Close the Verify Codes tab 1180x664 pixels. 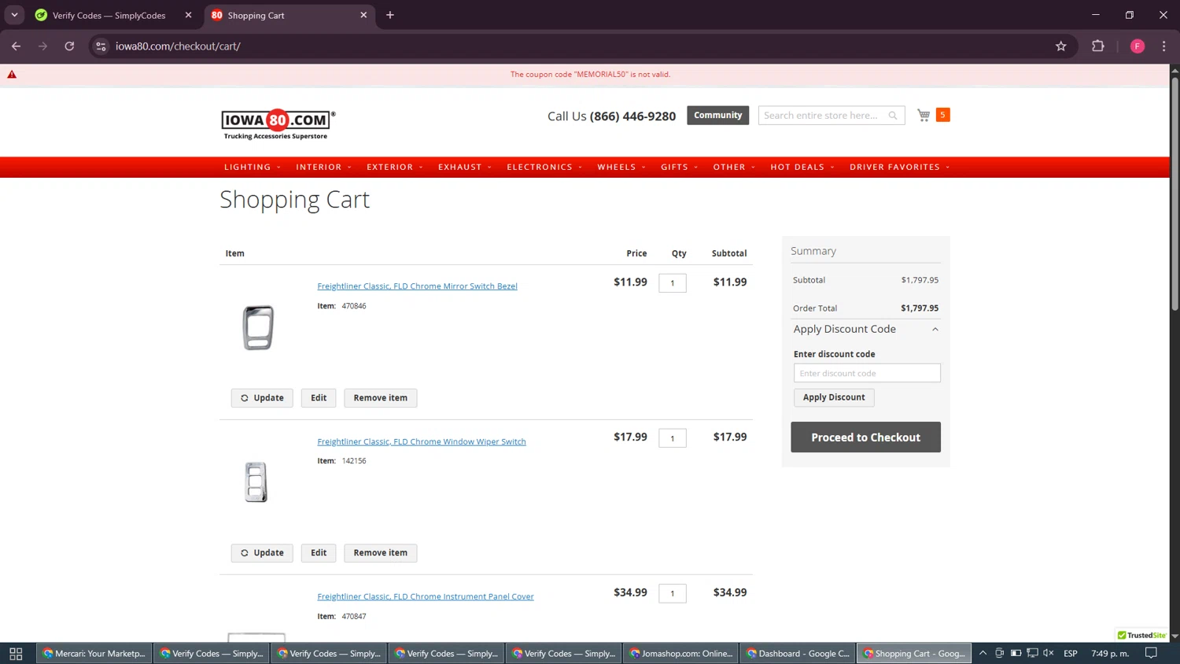(188, 15)
